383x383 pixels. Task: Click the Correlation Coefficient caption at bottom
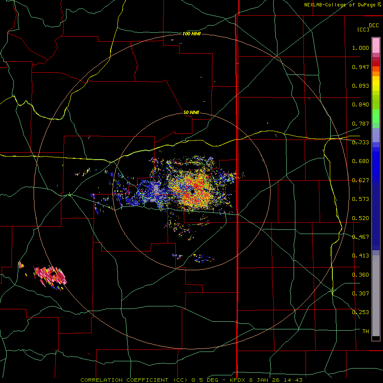191,380
